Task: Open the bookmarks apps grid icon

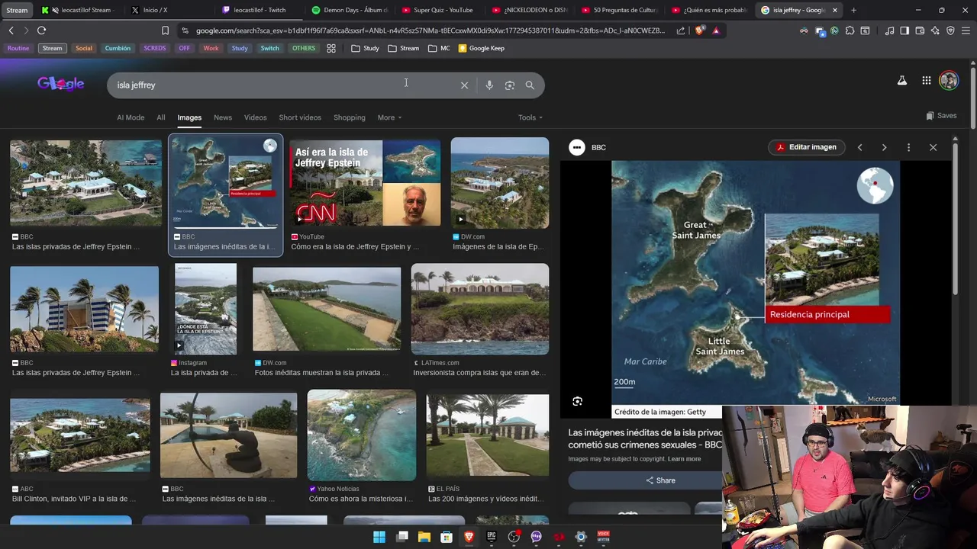Action: (331, 48)
